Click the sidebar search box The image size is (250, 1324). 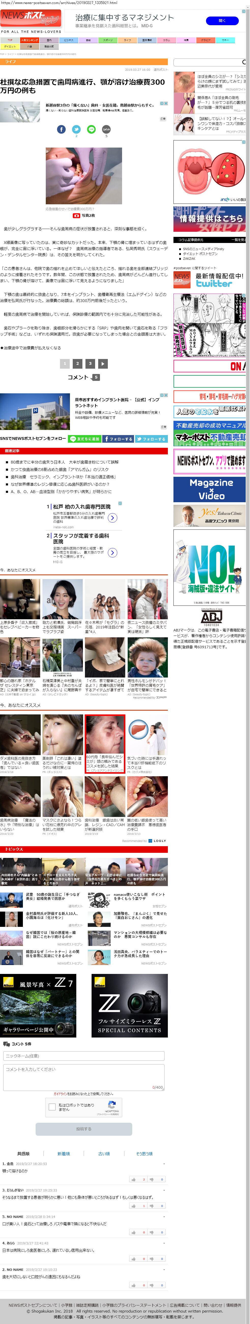point(210,62)
